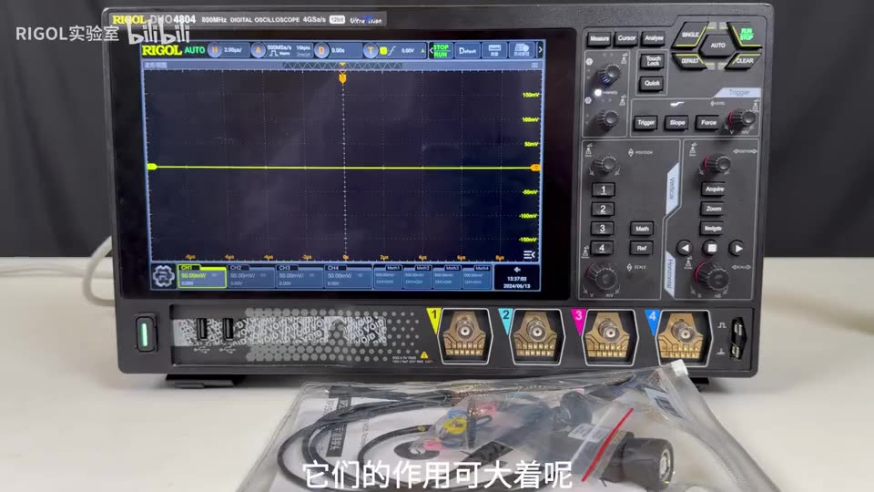Push the navigate stop square button

pos(710,248)
